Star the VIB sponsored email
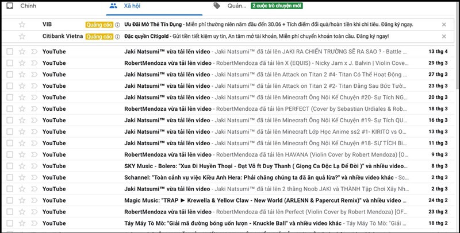 coord(22,25)
